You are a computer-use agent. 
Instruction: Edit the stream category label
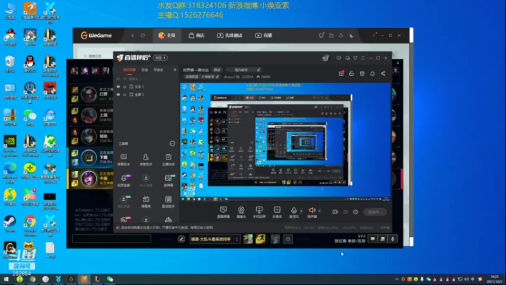click(202, 77)
